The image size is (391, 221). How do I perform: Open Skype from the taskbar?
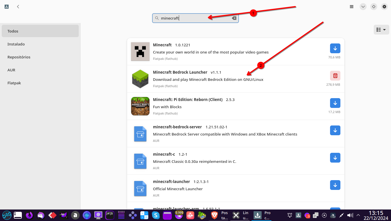156,215
